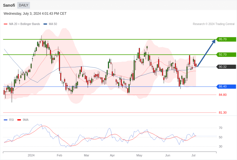237x160 pixels.
Task: Click the RSI 70 overbought level label
Action: pos(221,128)
